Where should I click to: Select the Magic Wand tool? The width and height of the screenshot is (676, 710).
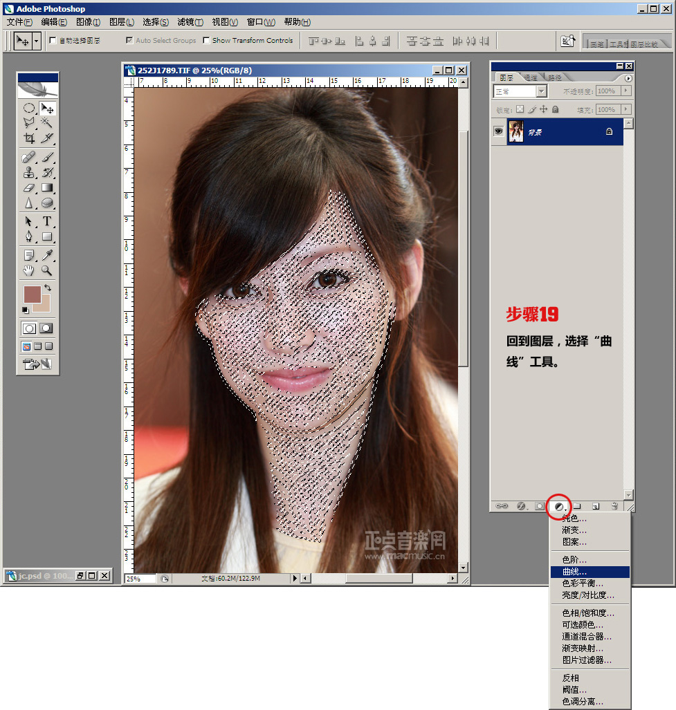[x=47, y=123]
